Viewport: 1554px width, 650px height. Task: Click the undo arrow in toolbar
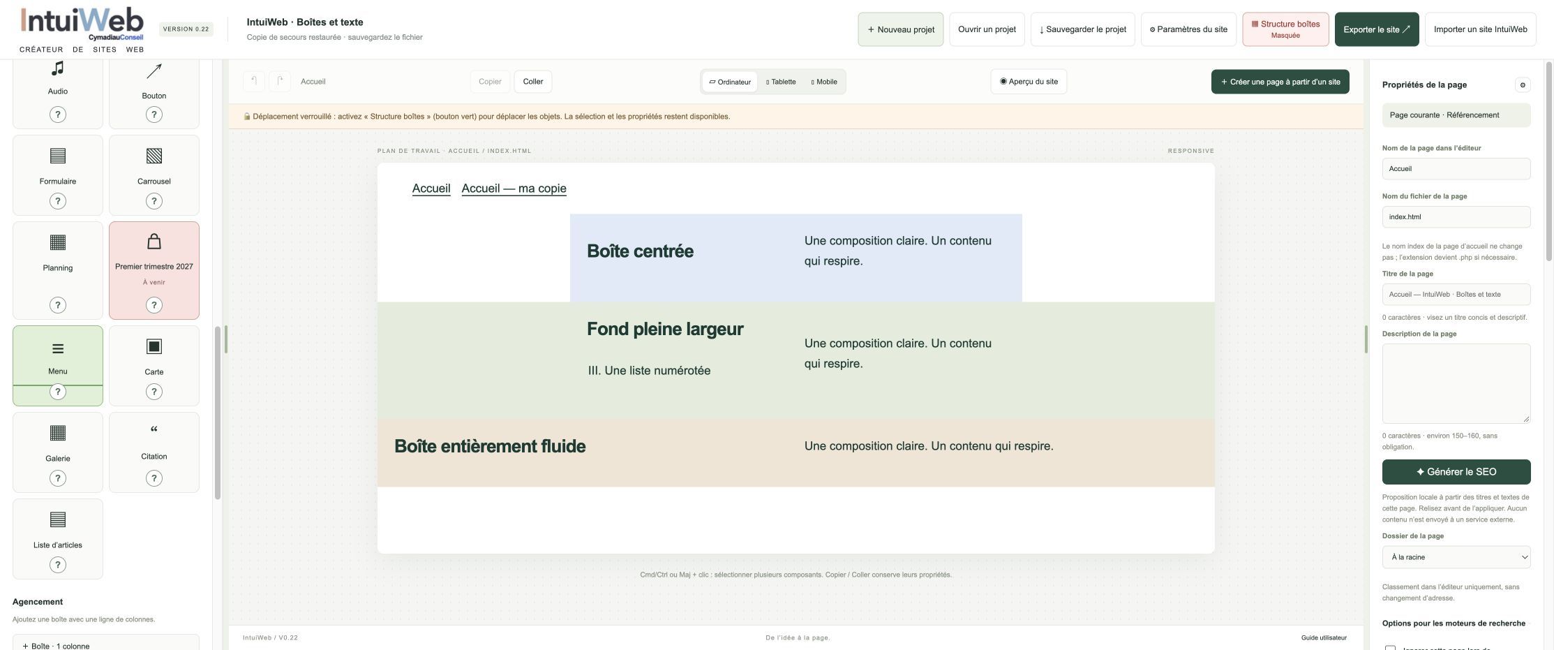(254, 81)
